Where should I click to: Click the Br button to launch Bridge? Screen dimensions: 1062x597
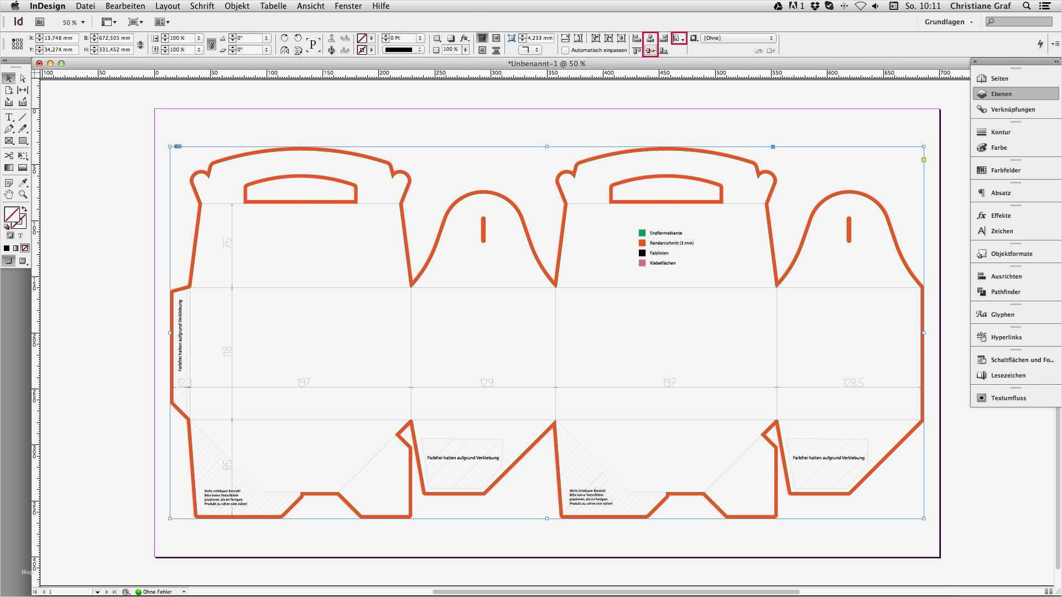[39, 22]
